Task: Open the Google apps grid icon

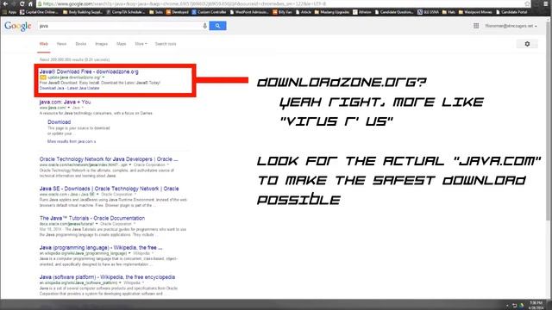Action: coord(476,26)
